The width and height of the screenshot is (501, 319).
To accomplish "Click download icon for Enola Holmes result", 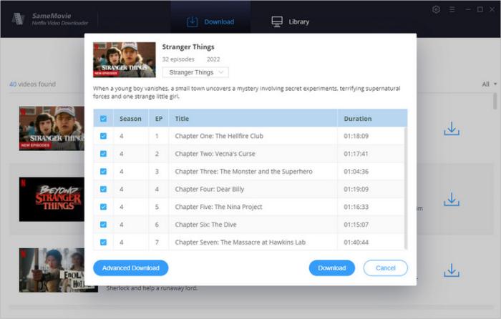I will [x=451, y=270].
